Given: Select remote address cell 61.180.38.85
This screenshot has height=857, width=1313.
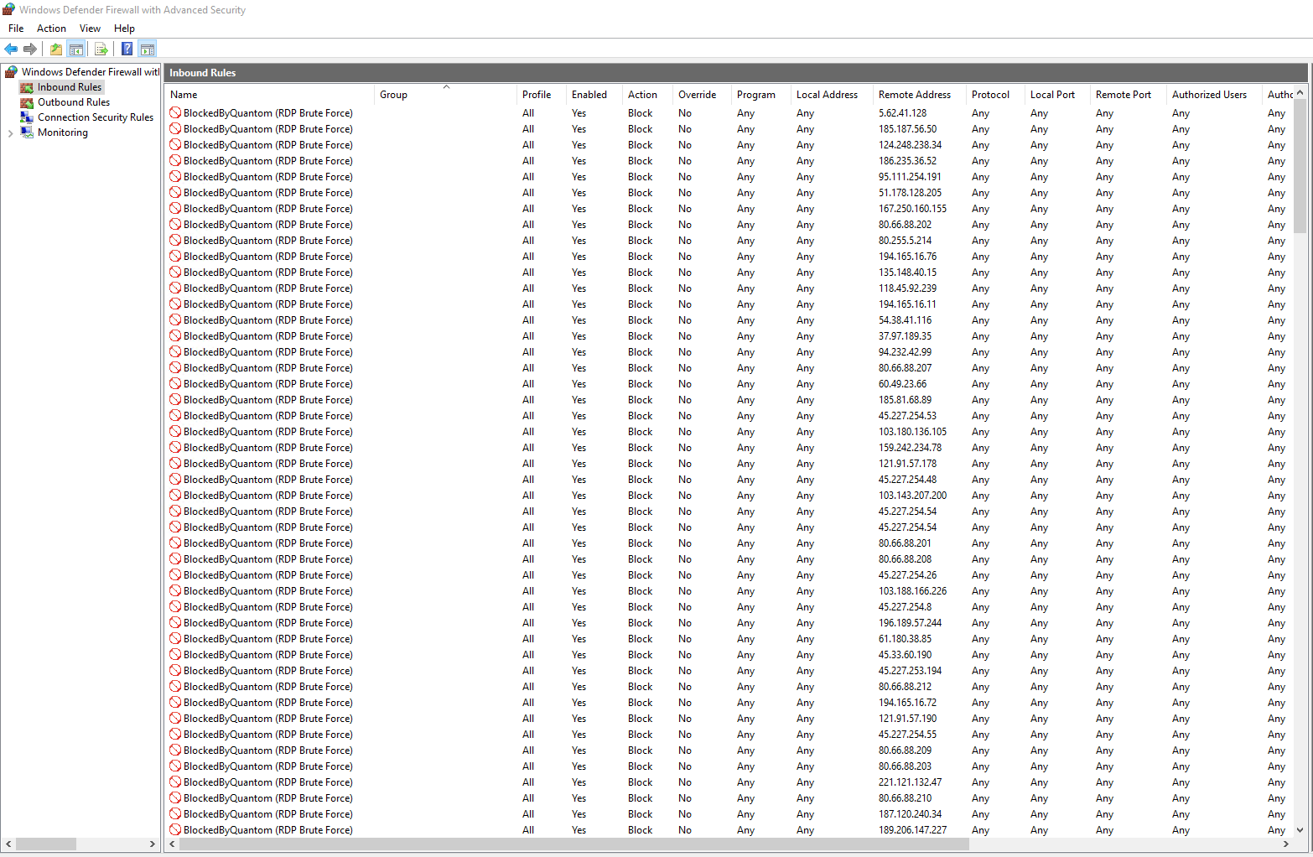Looking at the screenshot, I should click(905, 639).
